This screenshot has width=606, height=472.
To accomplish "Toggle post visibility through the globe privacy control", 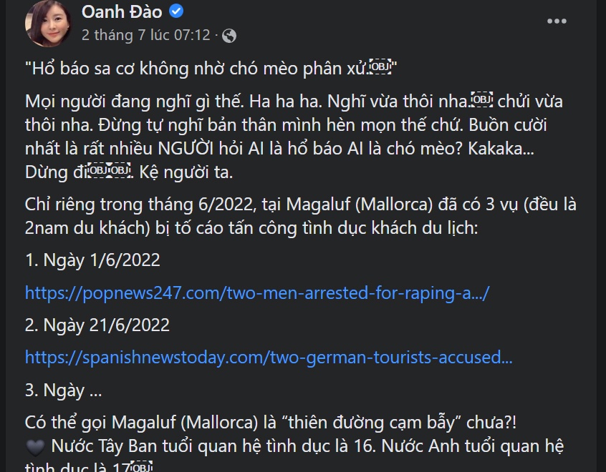I will click(x=229, y=34).
